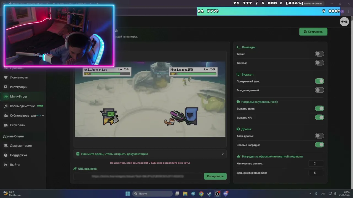353x198 pixels.
Task: Click the music note icon beside Взаимодействие
Action: click(x=6, y=106)
